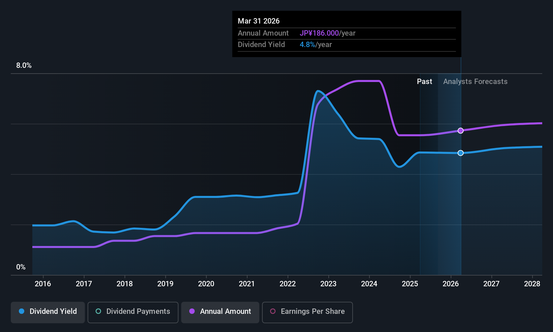The width and height of the screenshot is (553, 332).
Task: Select the 2021 x-axis label
Action: coord(247,284)
